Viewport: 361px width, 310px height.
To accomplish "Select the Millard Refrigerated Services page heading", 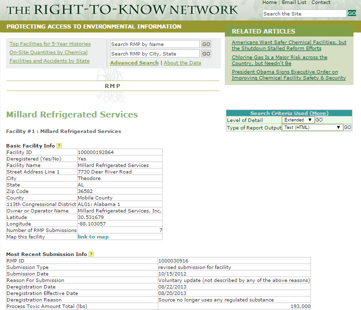I will [72, 114].
